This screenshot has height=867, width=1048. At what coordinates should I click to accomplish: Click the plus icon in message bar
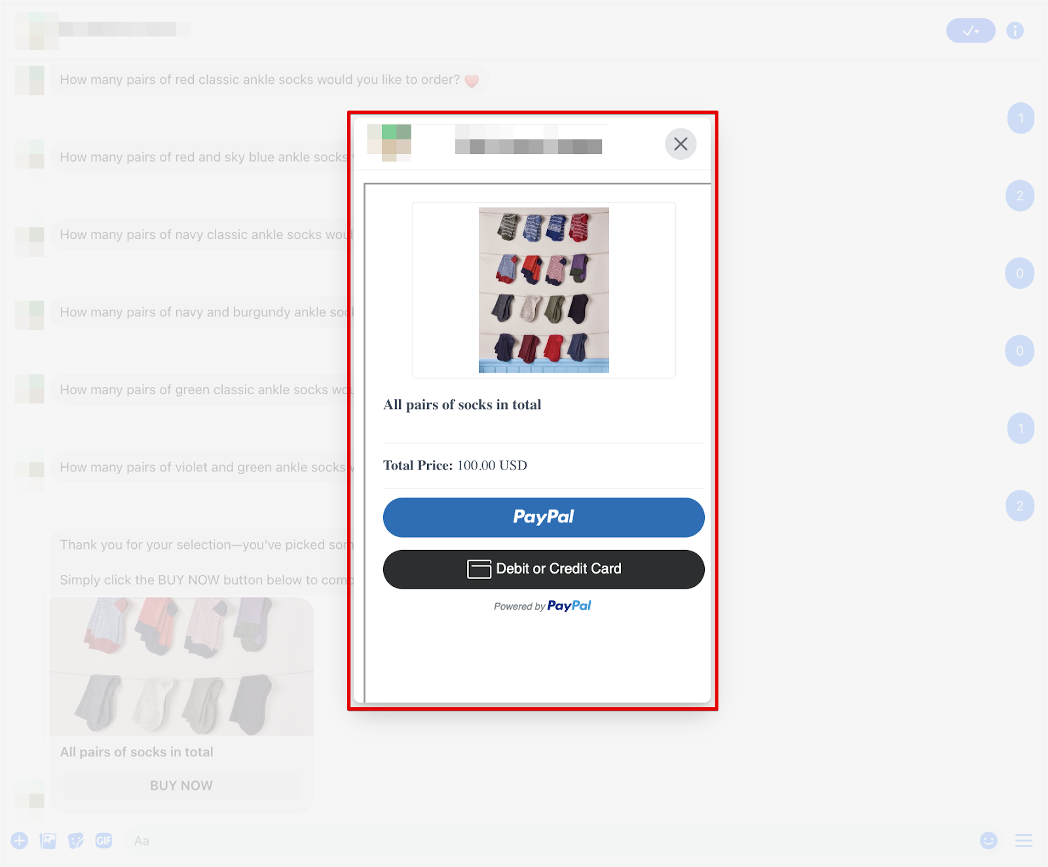coord(20,840)
